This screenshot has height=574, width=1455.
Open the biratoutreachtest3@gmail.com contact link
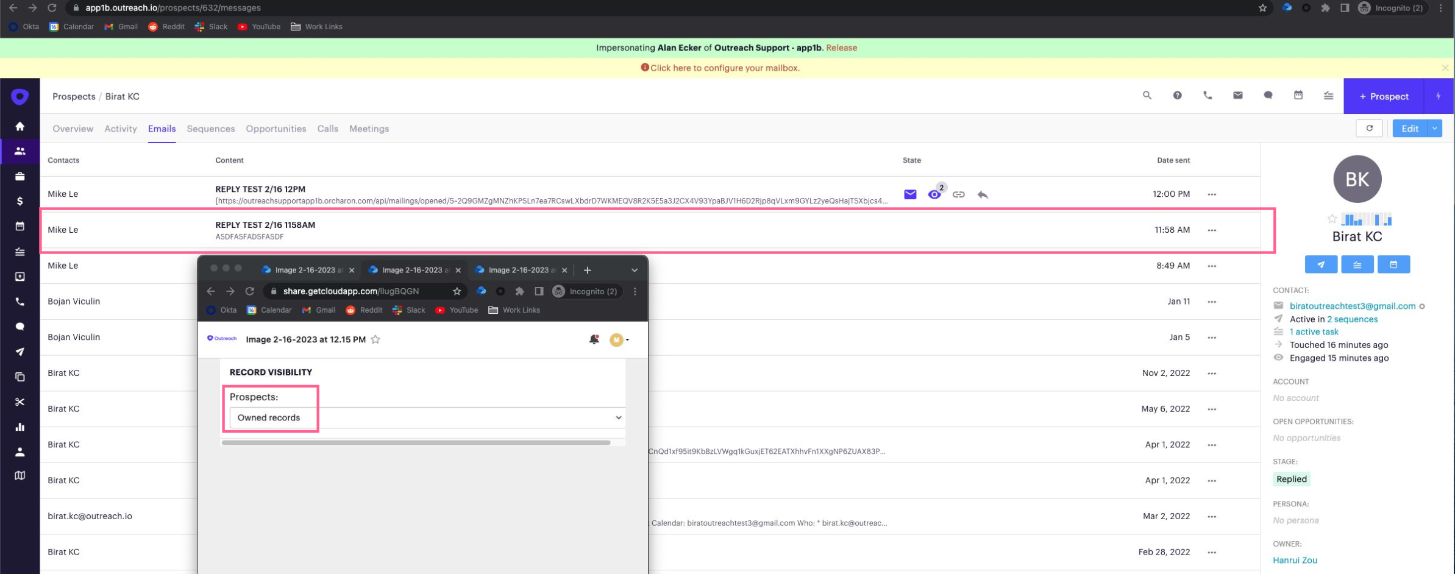pos(1352,306)
